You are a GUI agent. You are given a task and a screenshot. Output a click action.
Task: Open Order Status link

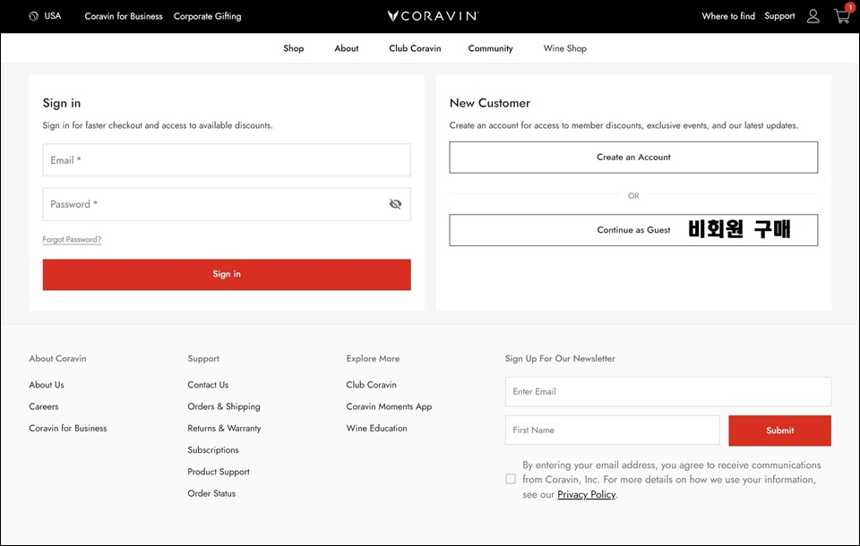211,493
